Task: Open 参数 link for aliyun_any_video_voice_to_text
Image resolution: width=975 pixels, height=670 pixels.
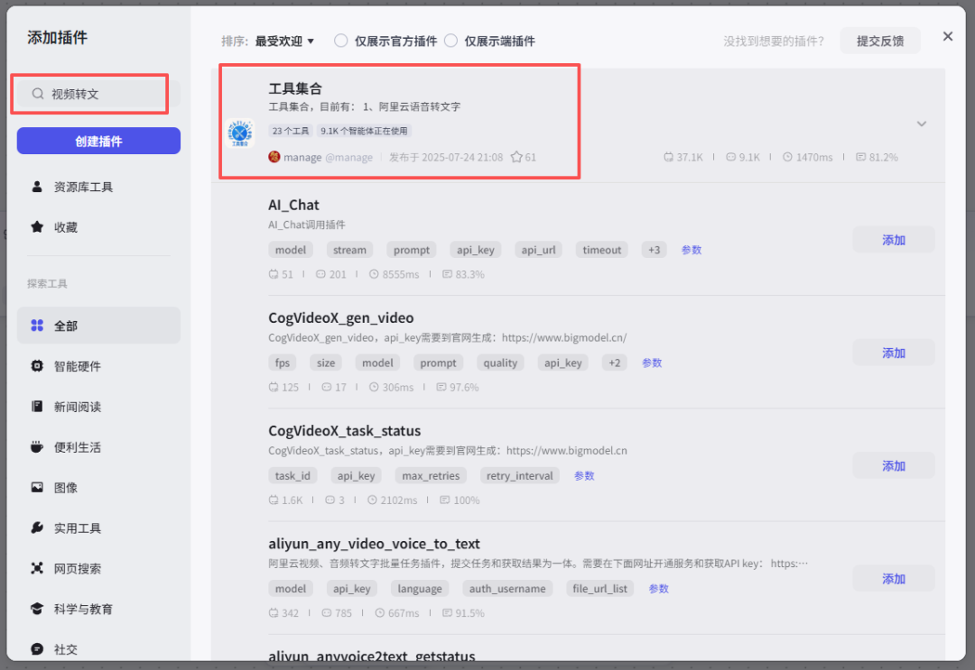Action: point(658,589)
